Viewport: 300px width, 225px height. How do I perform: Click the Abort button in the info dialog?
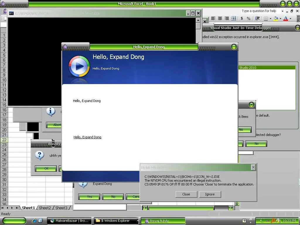click(54, 125)
